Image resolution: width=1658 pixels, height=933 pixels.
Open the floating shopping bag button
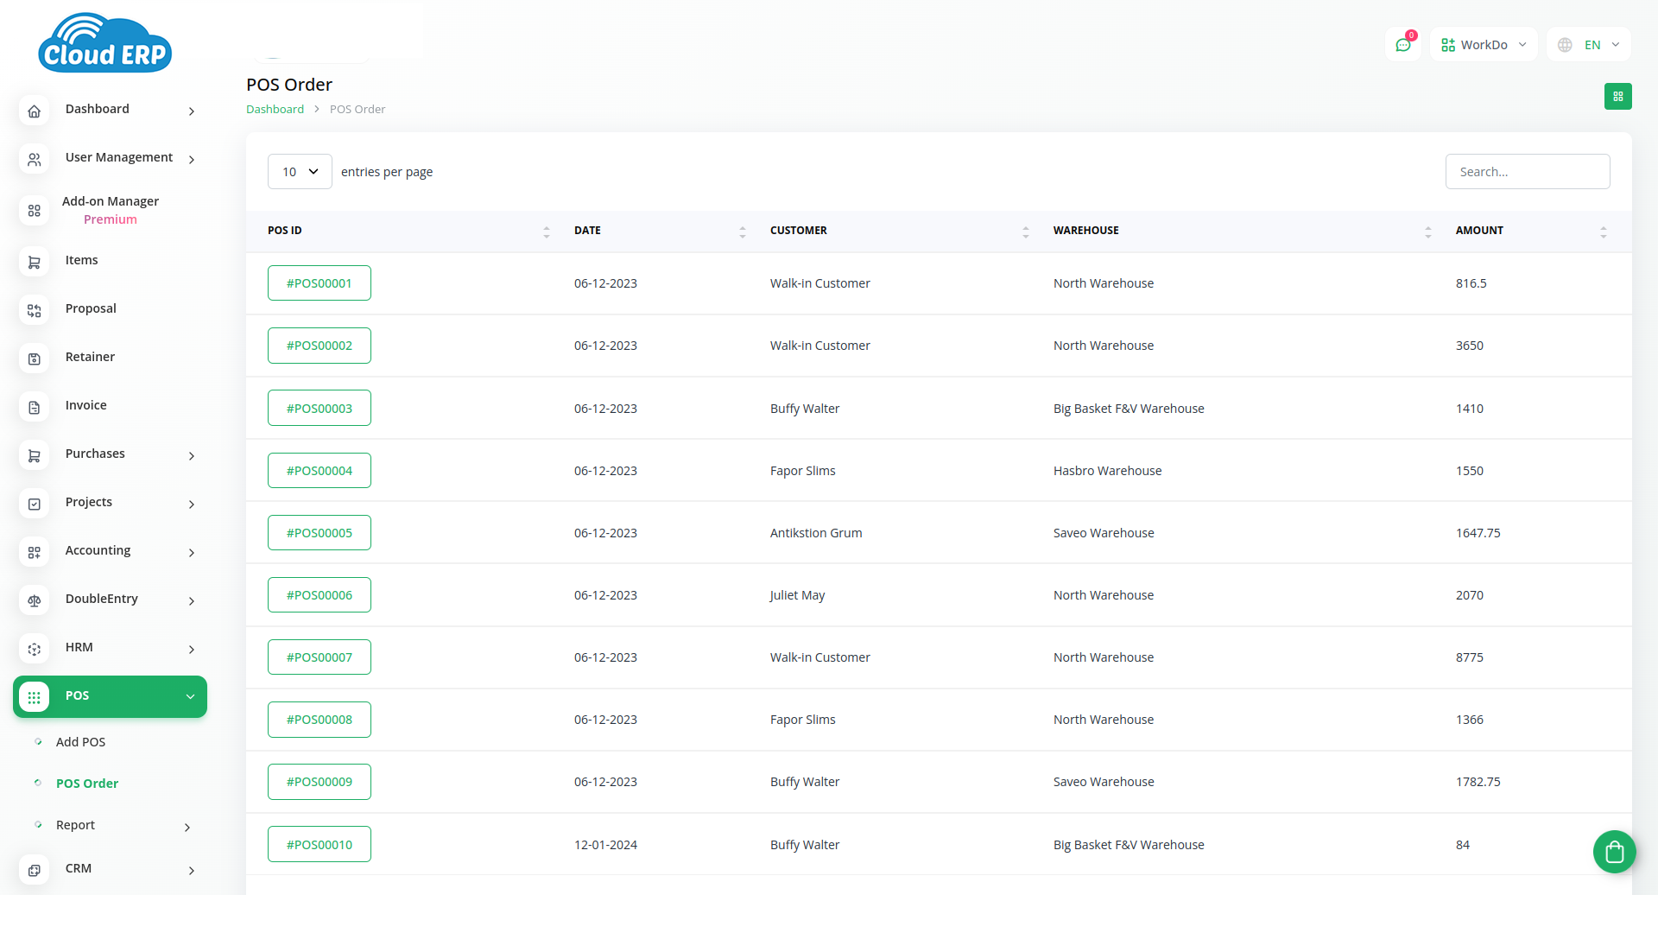(1614, 853)
